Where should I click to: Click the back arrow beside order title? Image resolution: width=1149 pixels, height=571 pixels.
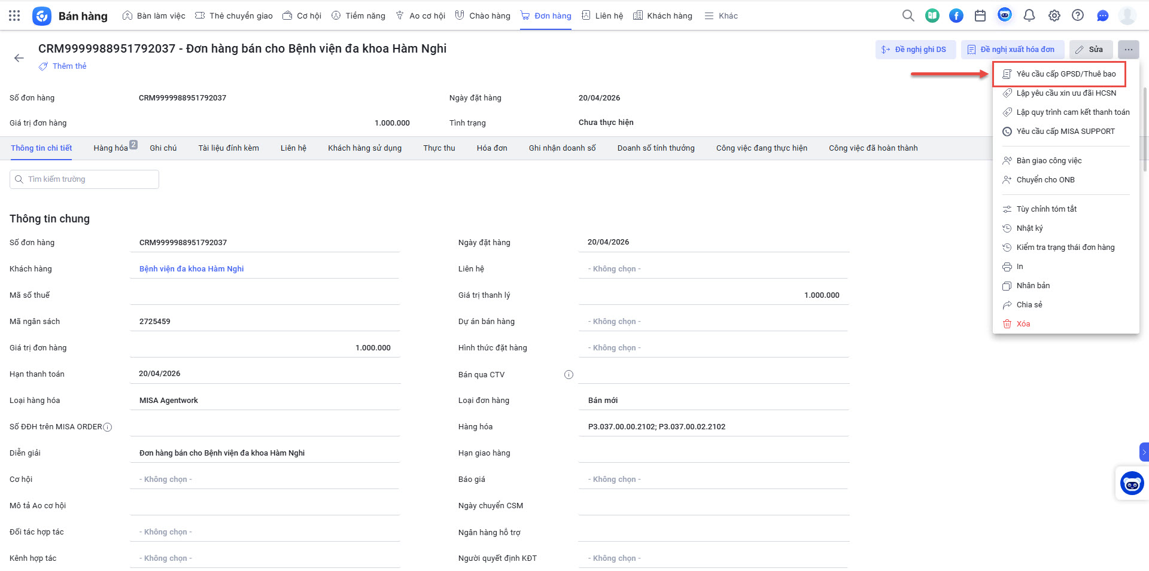[x=19, y=58]
